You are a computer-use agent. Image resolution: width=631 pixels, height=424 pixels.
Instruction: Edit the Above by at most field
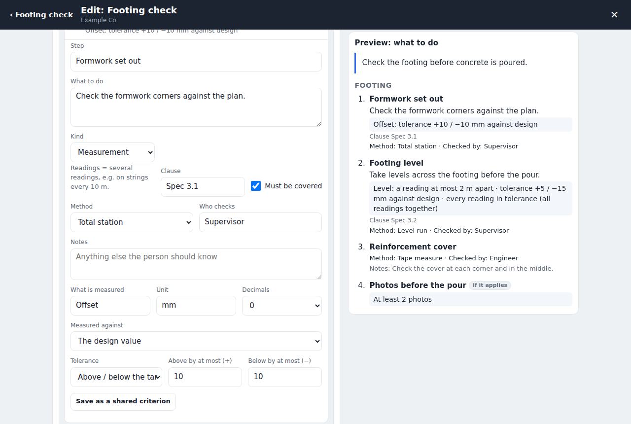205,377
